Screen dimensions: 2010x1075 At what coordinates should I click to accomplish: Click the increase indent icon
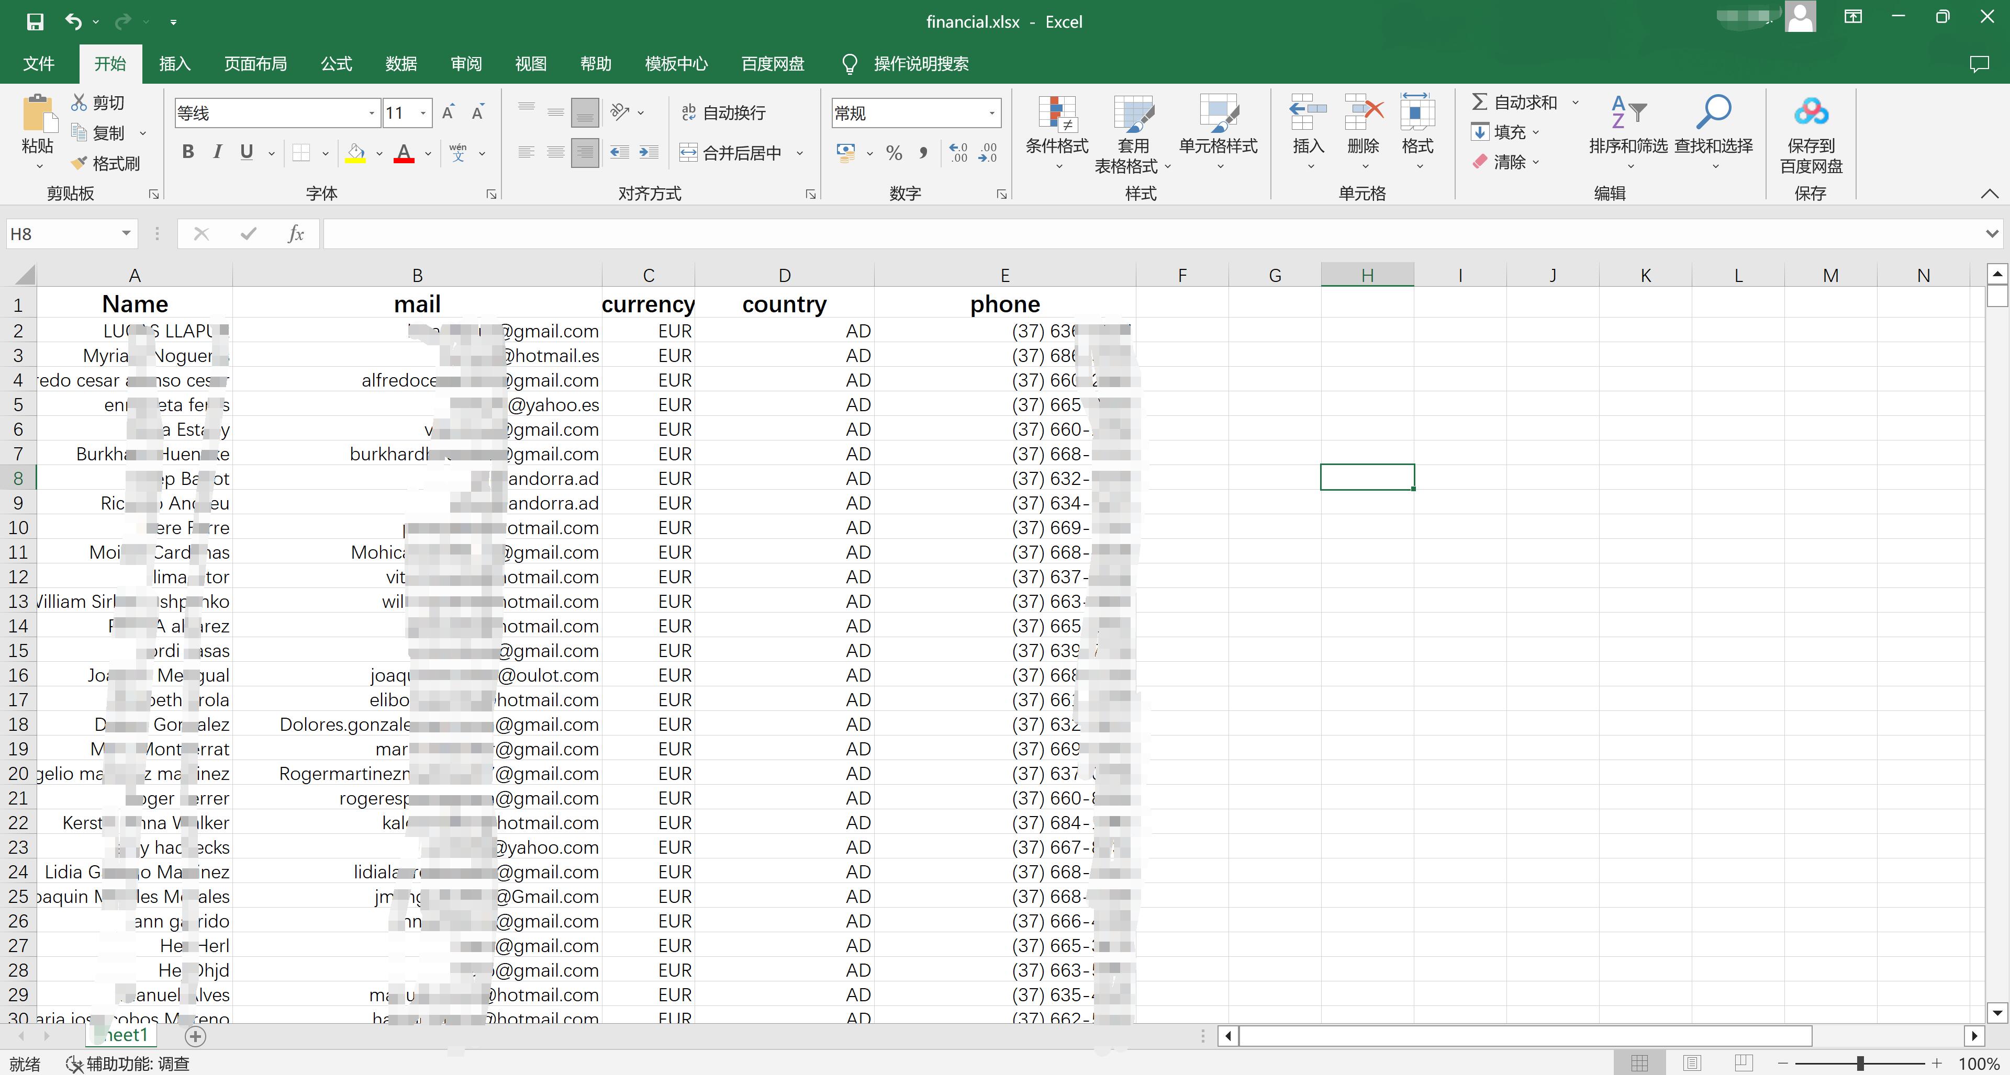point(649,153)
